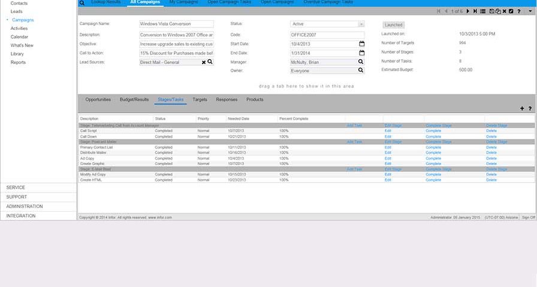537x287 pixels.
Task: Open Manager lookup magnifier
Action: 361,62
